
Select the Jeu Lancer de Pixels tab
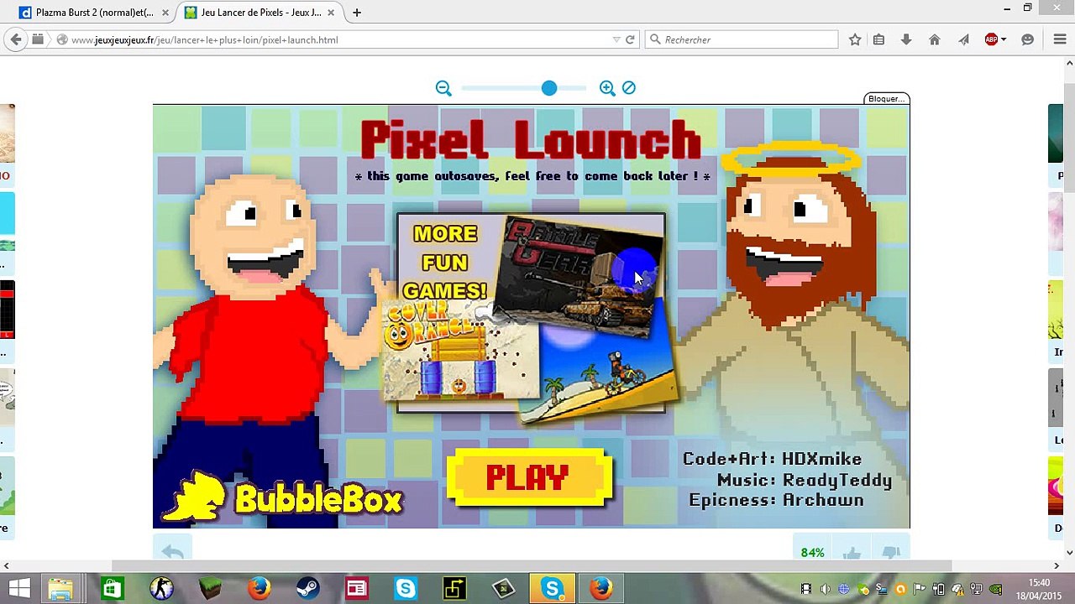pos(261,13)
